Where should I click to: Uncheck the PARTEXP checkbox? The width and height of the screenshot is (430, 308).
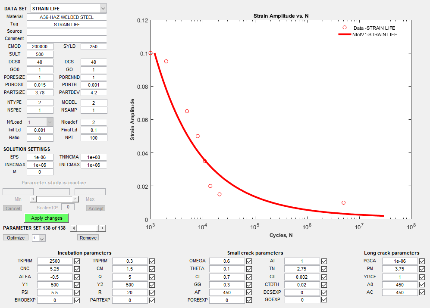152,300
